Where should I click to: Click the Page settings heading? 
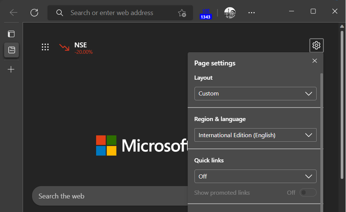pyautogui.click(x=215, y=63)
